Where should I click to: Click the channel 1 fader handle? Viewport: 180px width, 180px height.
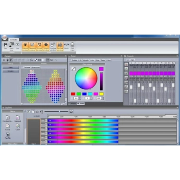(x=132, y=87)
